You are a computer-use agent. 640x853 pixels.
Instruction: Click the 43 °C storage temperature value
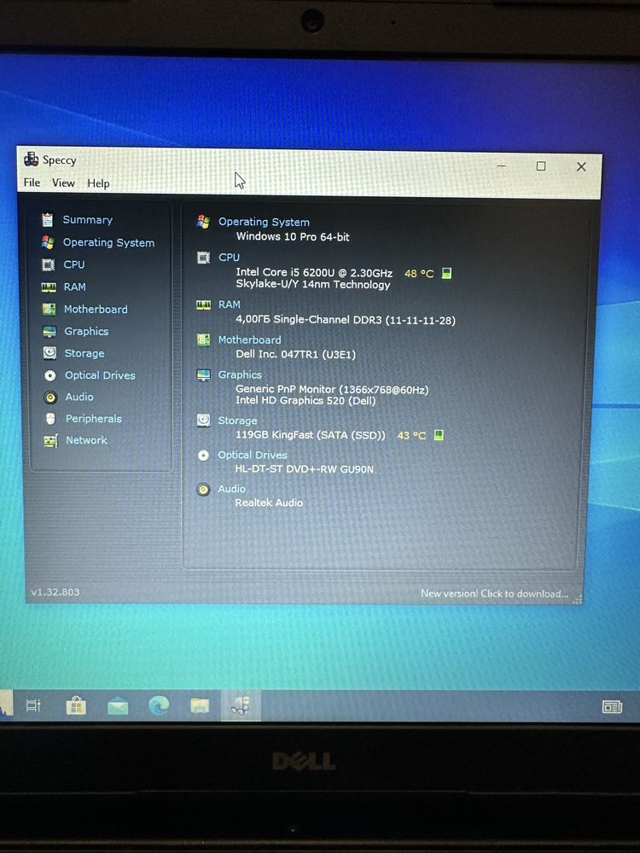click(x=411, y=435)
